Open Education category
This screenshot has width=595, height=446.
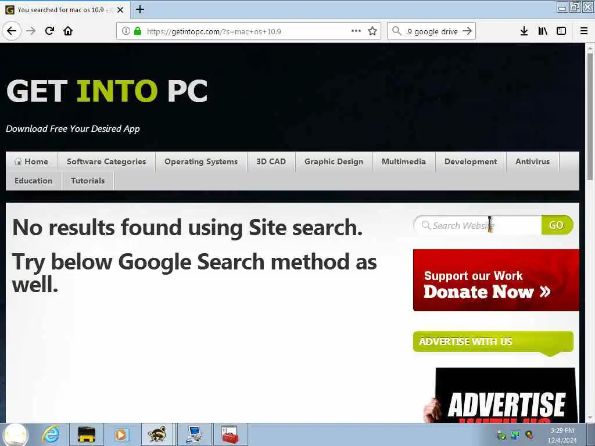pos(33,181)
